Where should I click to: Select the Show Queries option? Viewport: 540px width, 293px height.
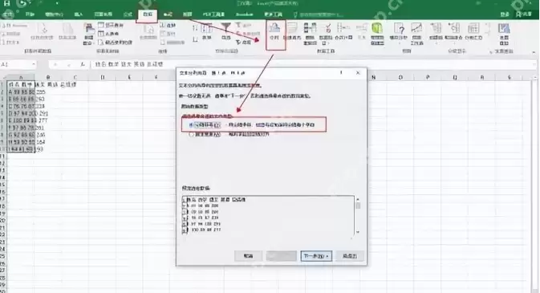(111, 25)
